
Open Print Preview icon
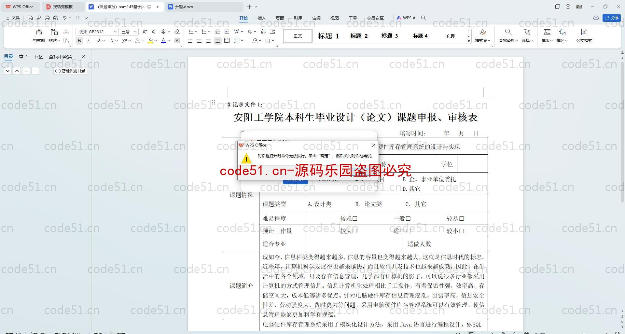pos(56,18)
